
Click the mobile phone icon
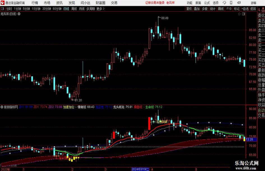pos(231,3)
